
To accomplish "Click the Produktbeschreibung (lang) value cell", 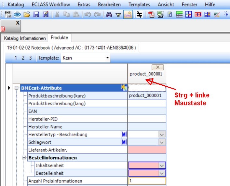I will click(x=147, y=104).
